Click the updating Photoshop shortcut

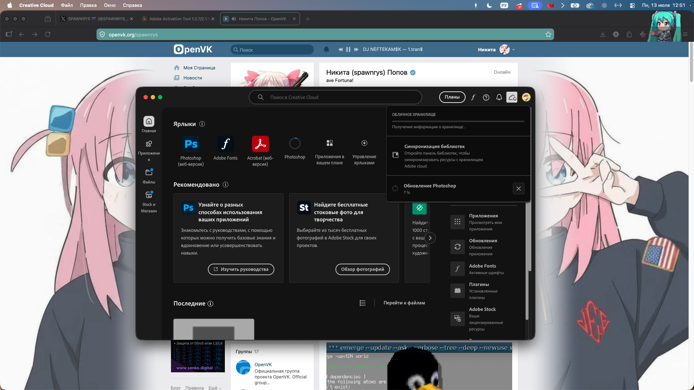[x=295, y=148]
